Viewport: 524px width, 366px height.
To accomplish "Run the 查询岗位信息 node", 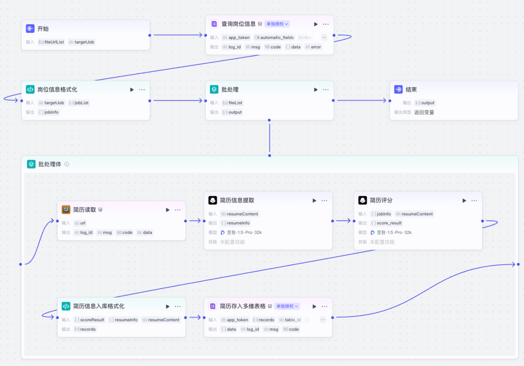I will (x=316, y=24).
